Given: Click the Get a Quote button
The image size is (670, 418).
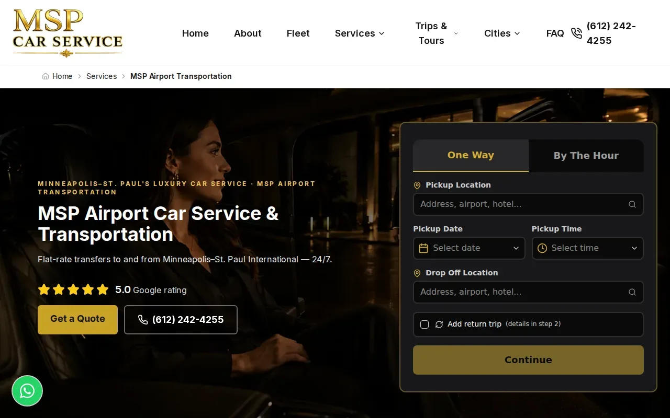Looking at the screenshot, I should [x=77, y=319].
